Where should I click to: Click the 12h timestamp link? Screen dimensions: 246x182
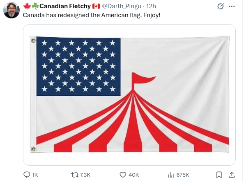[151, 6]
